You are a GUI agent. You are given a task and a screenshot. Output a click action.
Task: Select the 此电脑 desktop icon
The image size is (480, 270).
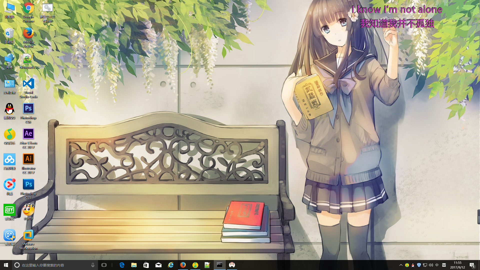pos(9,10)
